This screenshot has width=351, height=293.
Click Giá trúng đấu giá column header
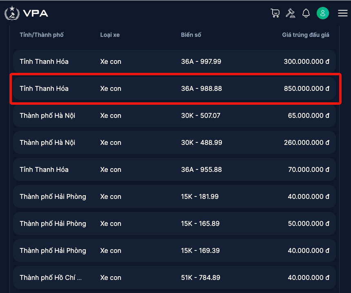pos(305,35)
